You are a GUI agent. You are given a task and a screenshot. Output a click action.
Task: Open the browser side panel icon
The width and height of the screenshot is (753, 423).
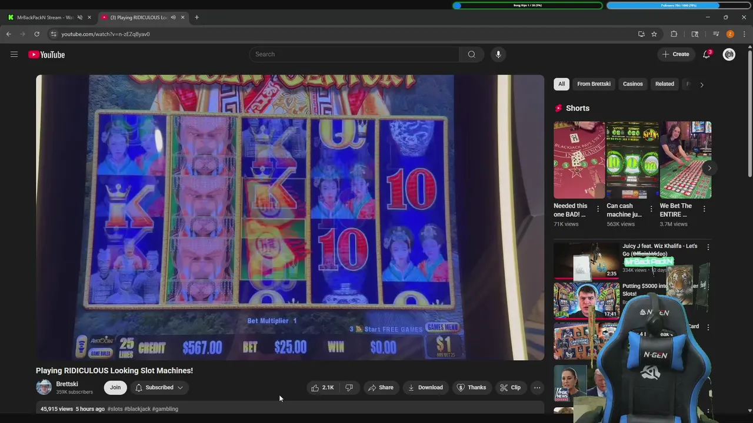tap(695, 34)
